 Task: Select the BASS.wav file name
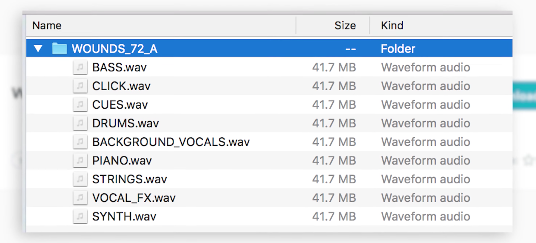(119, 68)
